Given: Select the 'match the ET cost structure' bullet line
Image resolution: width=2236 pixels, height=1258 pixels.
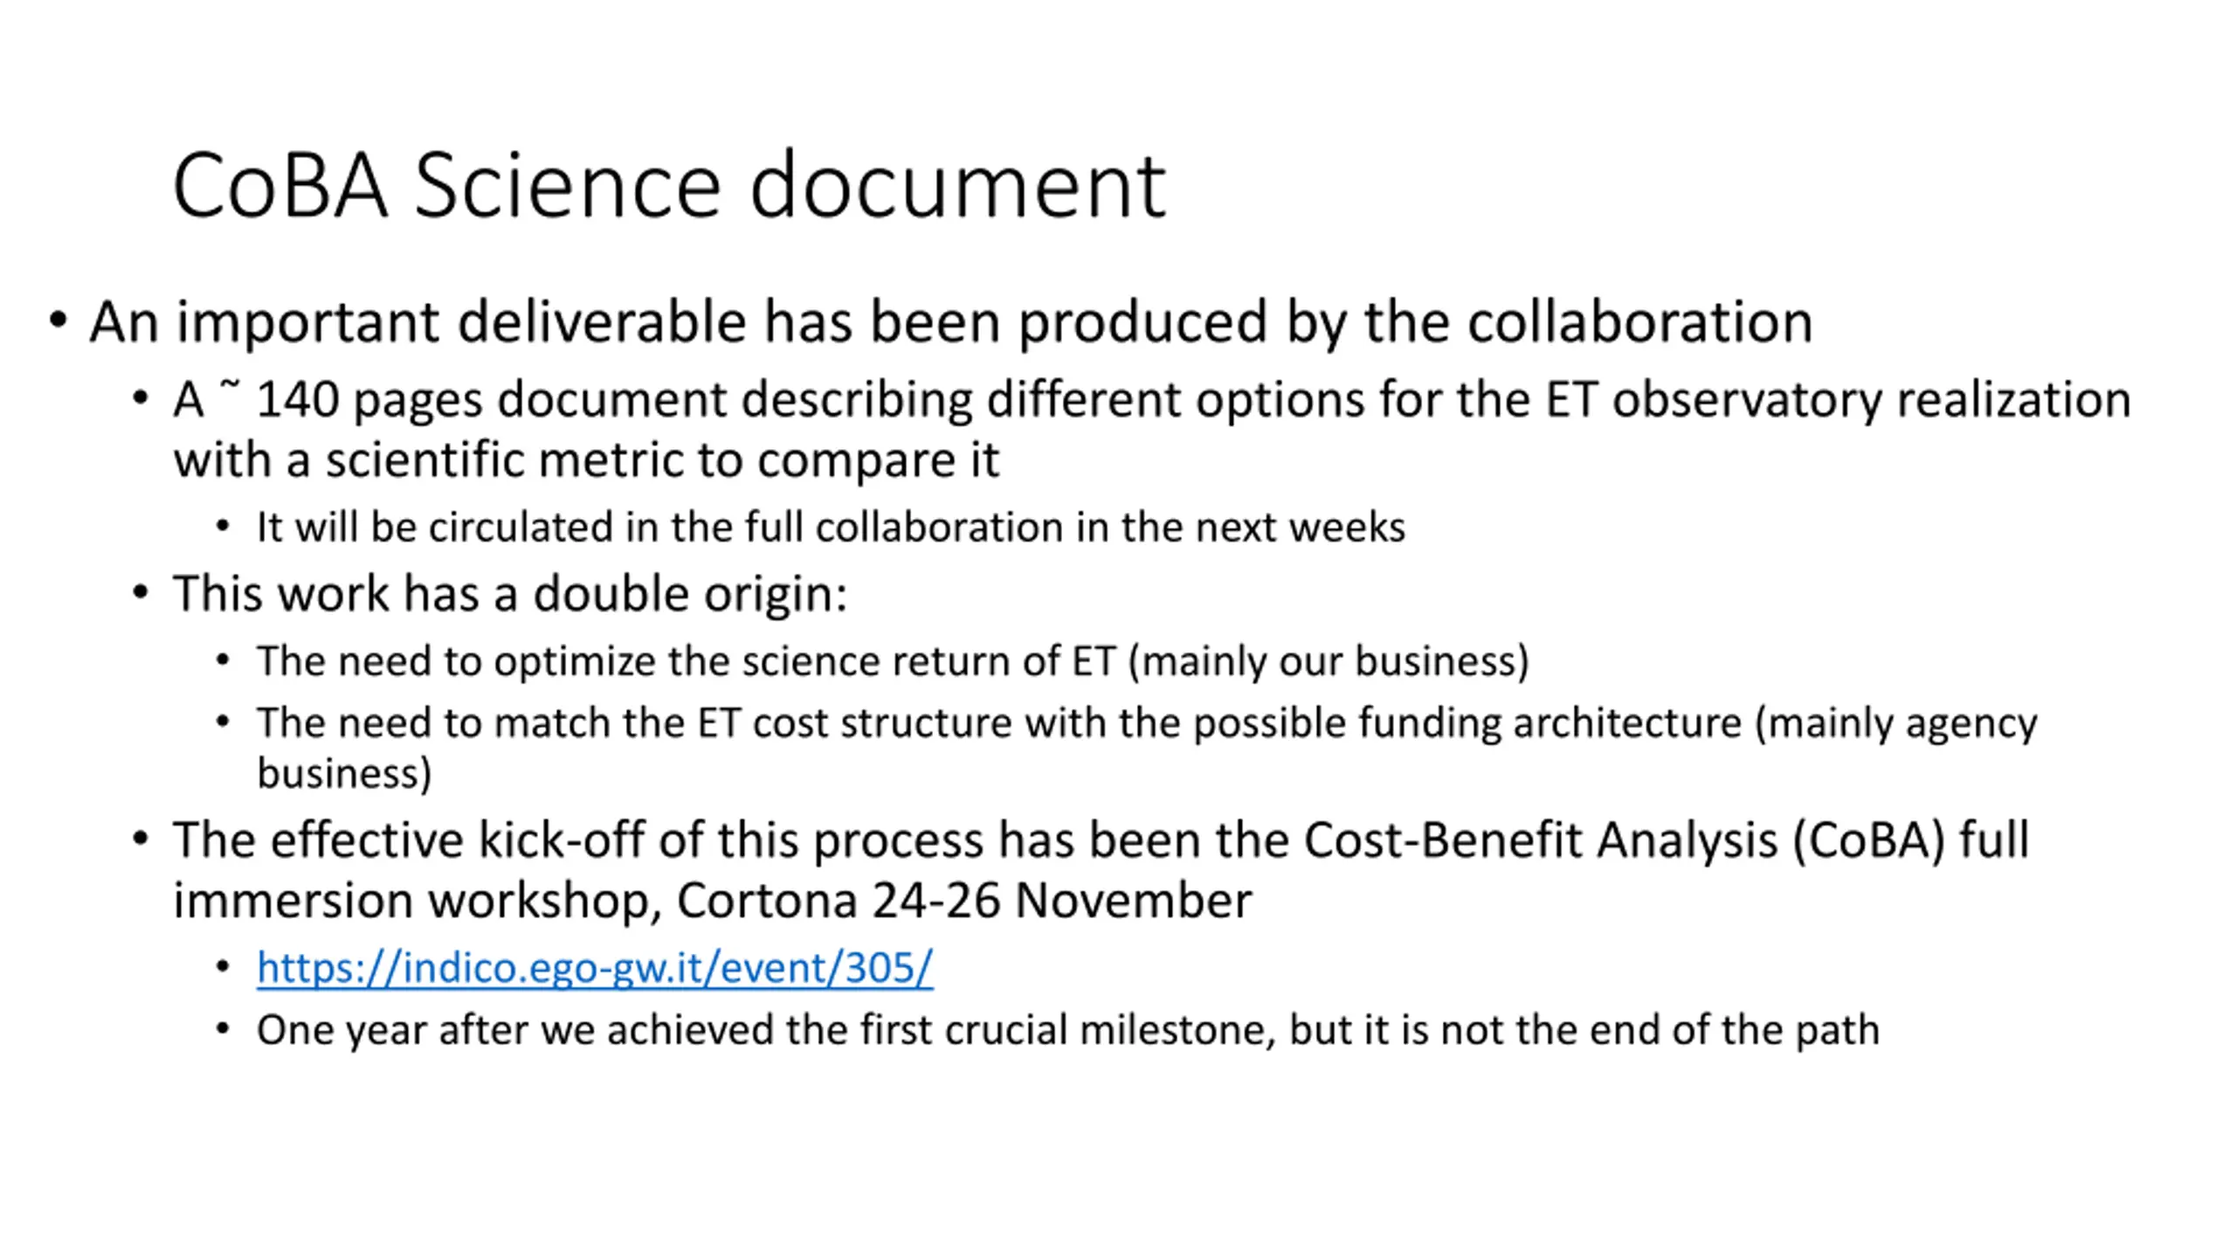Looking at the screenshot, I should [1147, 724].
